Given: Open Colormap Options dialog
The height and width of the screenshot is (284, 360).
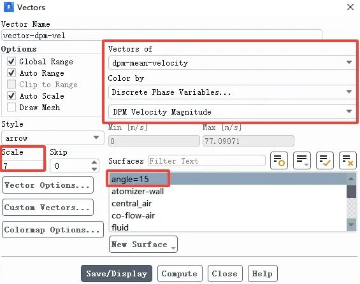Looking at the screenshot, I should (53, 229).
